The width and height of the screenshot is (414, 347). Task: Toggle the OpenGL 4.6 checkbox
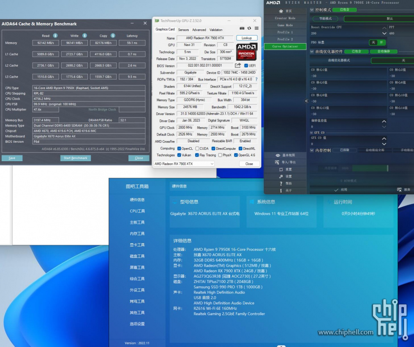click(236, 155)
